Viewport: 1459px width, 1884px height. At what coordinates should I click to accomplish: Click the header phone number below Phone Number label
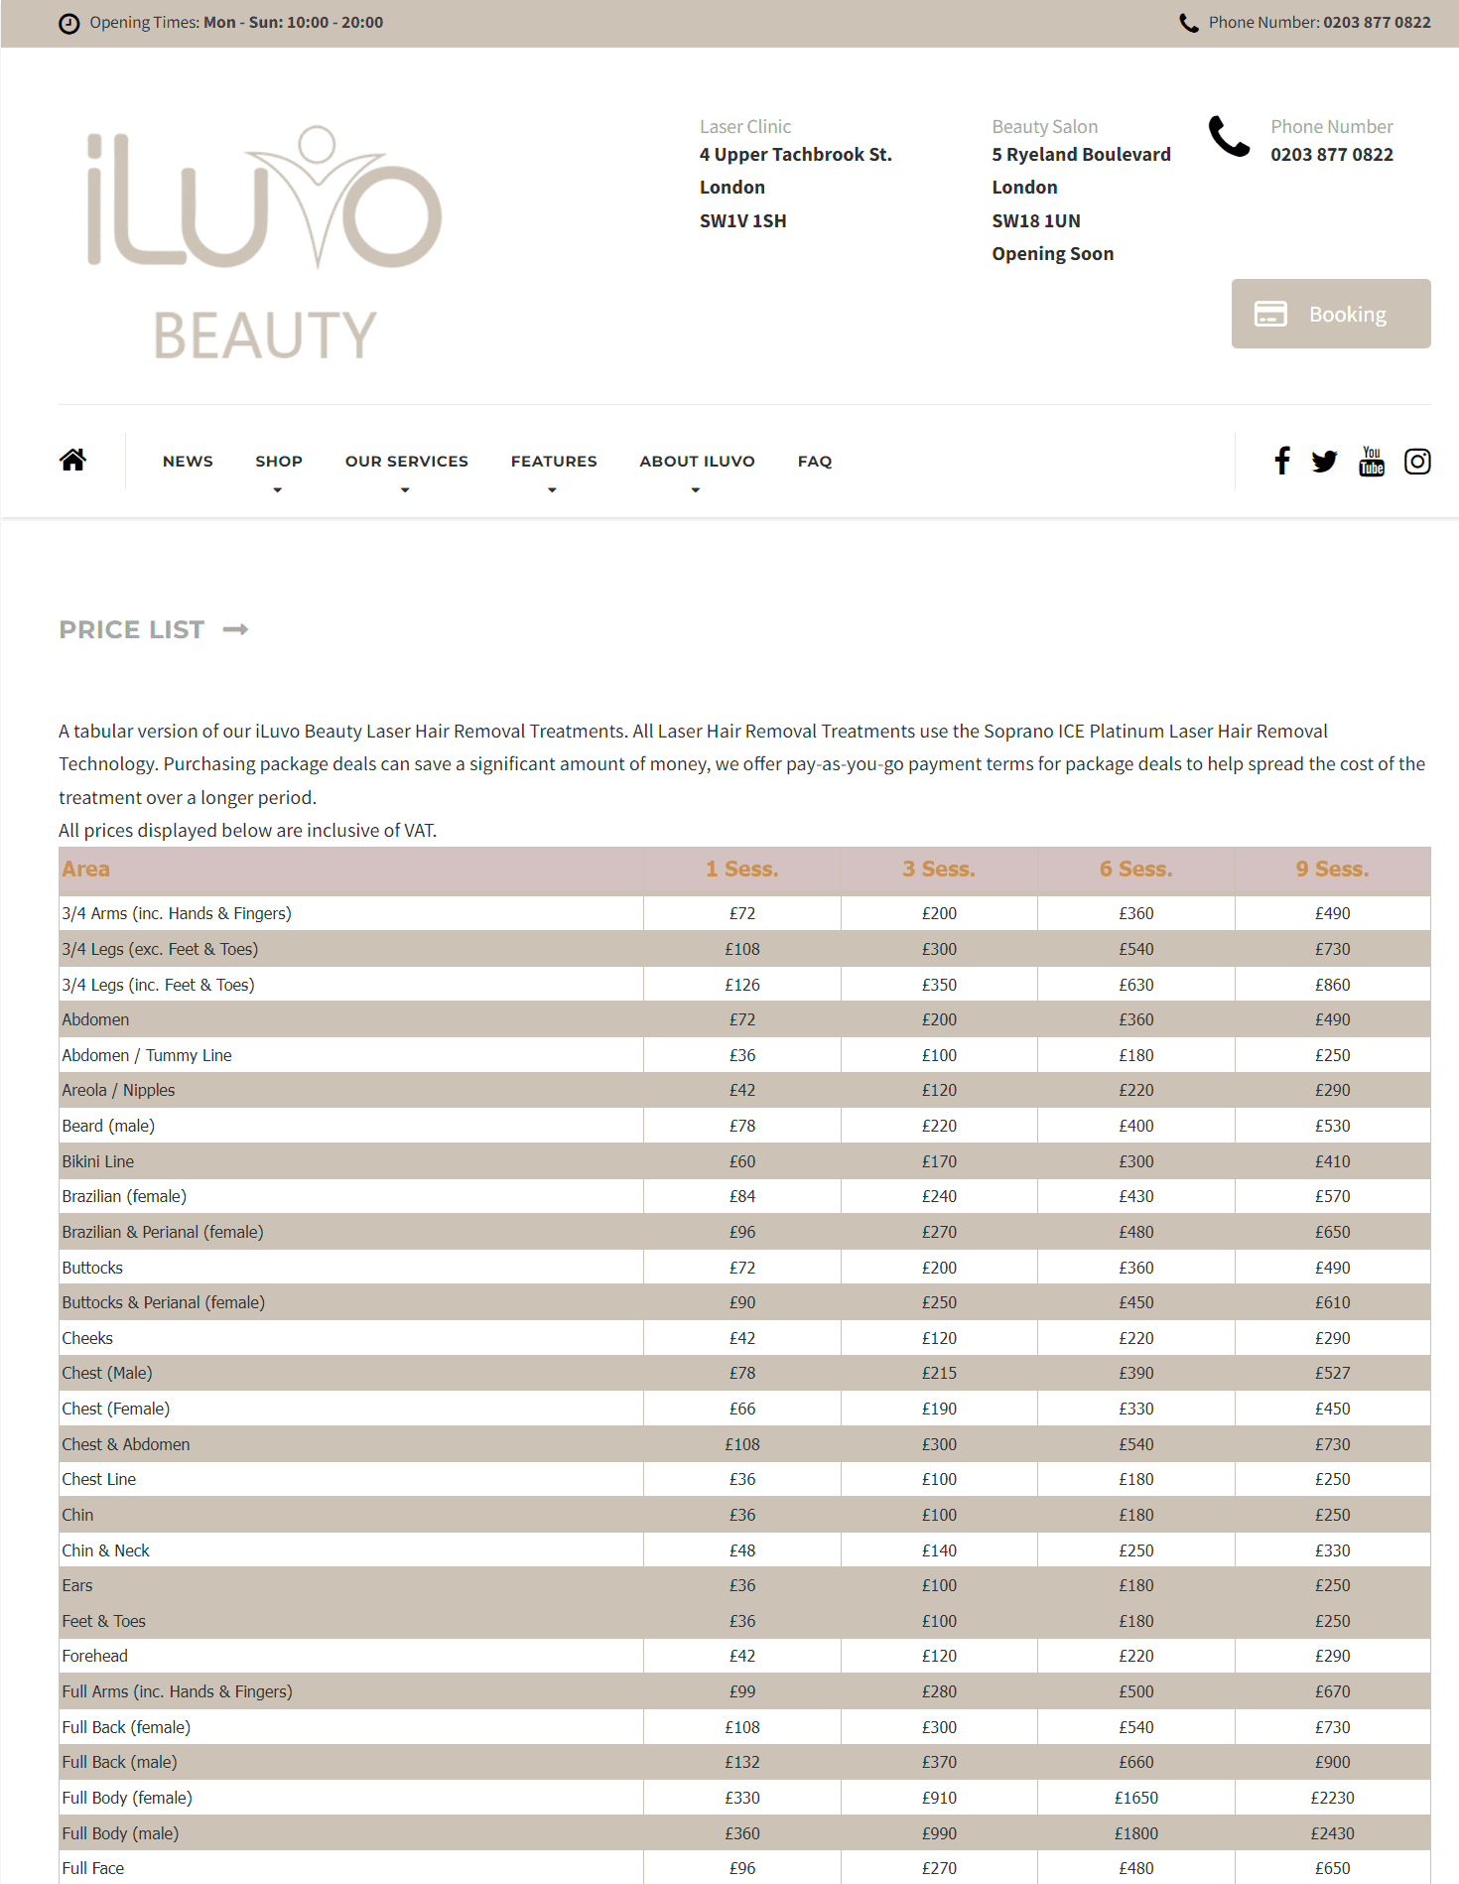point(1332,154)
